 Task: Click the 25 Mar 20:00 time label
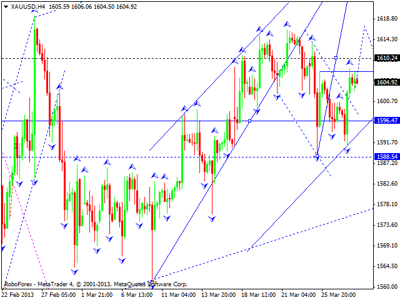coord(339,294)
